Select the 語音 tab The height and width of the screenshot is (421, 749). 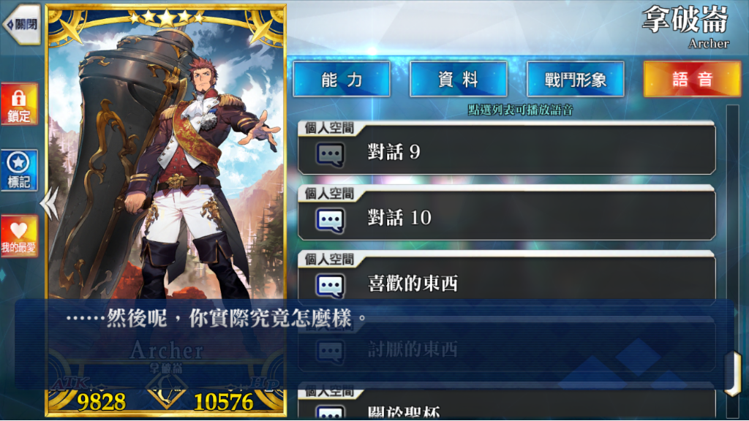coord(693,79)
